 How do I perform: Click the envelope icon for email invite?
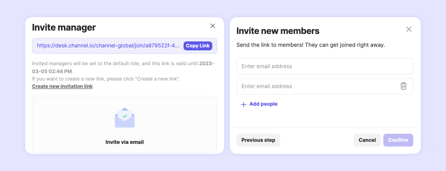tap(125, 118)
